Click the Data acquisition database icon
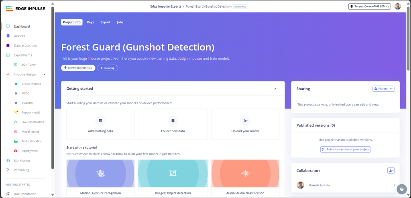The image size is (411, 198). coord(8,46)
